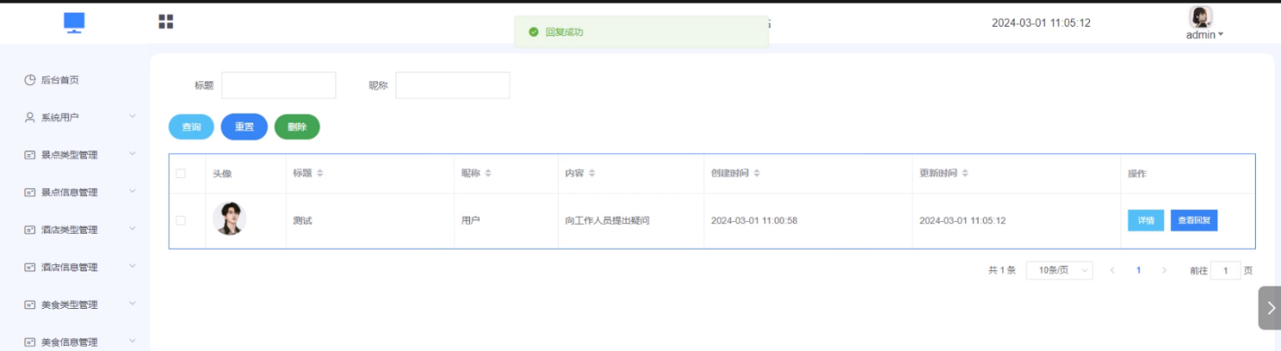The height and width of the screenshot is (351, 1281).
Task: Click the 酒店类型管理 sidebar icon
Action: click(x=30, y=230)
